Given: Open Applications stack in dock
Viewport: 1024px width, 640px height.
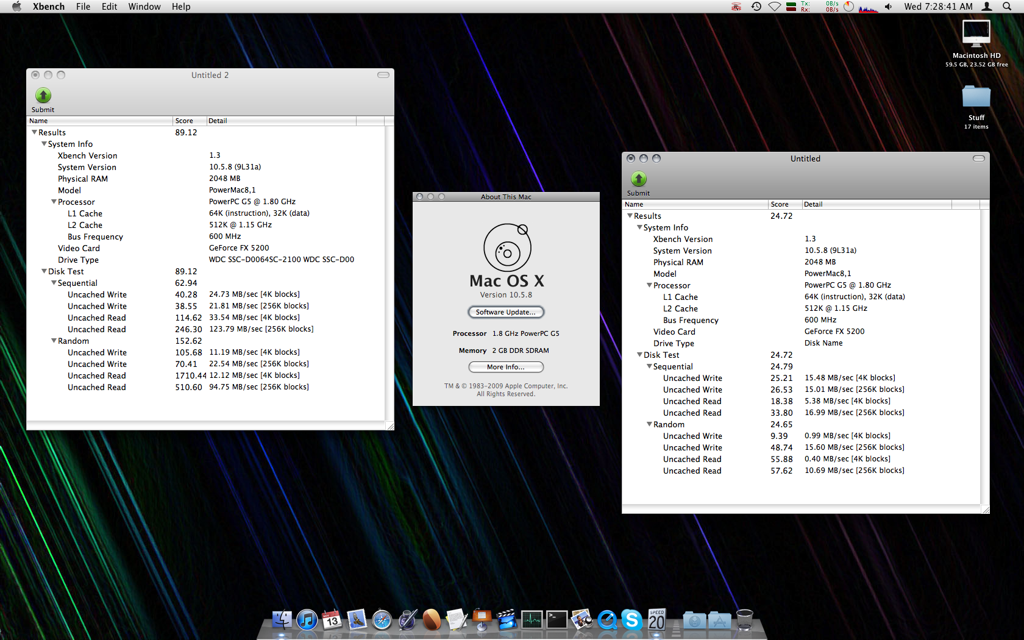Looking at the screenshot, I should coord(719,620).
